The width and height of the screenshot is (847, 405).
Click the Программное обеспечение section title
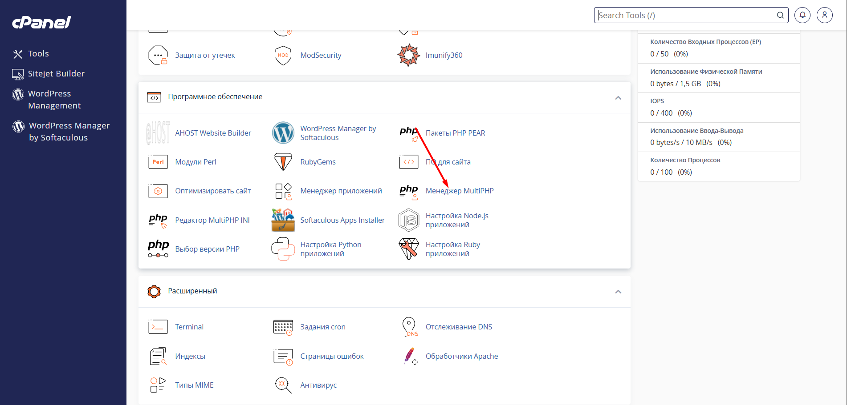click(215, 96)
